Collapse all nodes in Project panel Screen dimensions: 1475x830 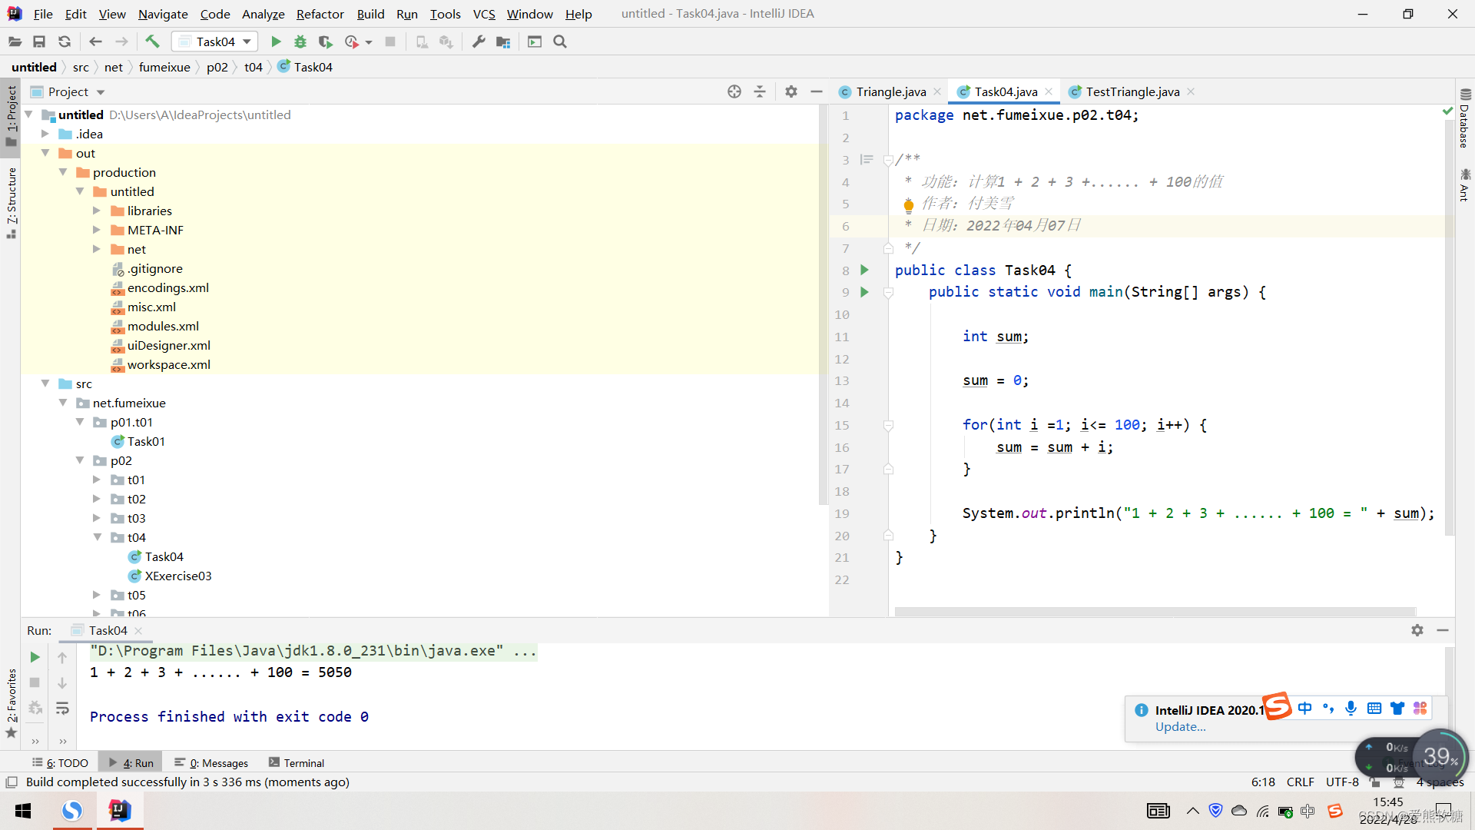click(760, 91)
